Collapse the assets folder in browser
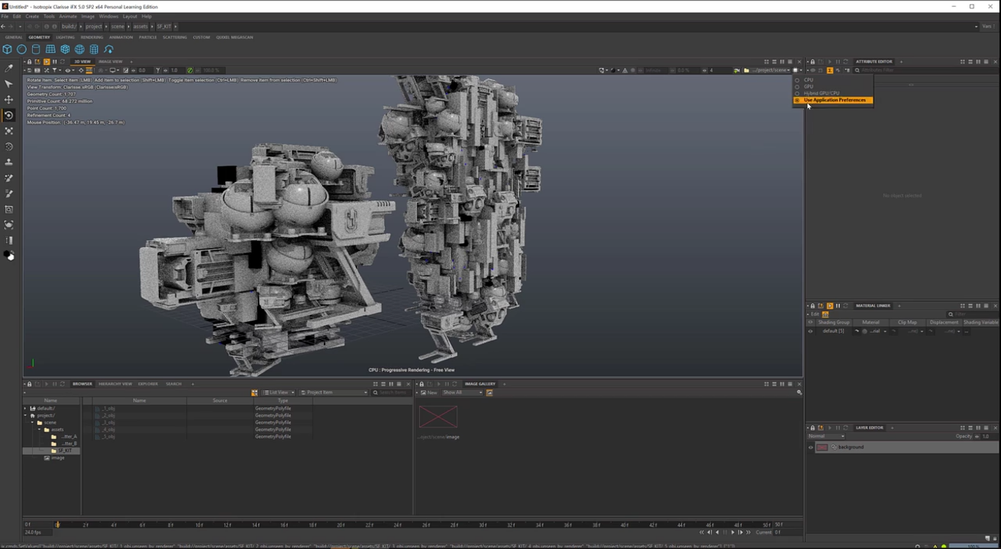Viewport: 1001px width, 549px height. click(x=39, y=429)
